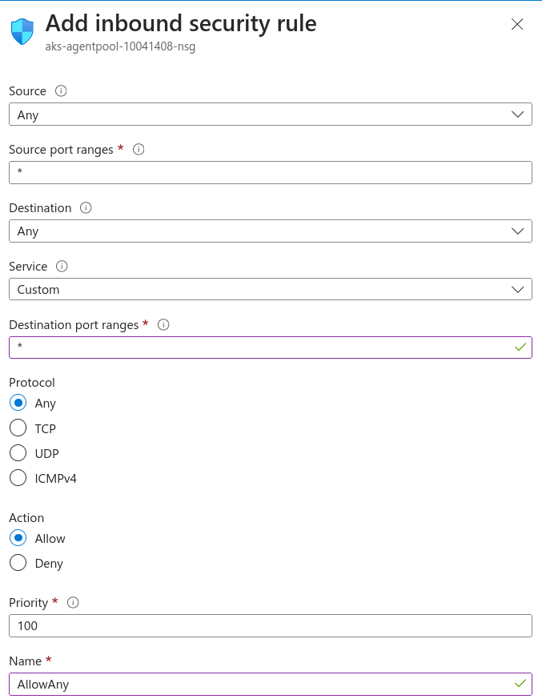542x699 pixels.
Task: Open the Source dropdown
Action: (x=270, y=114)
